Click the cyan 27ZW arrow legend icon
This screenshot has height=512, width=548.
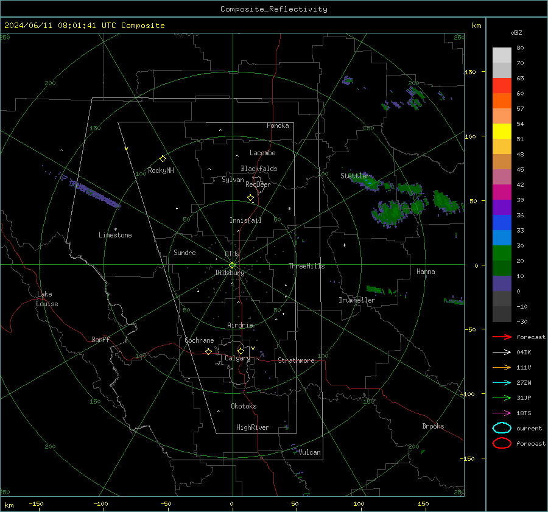click(x=502, y=383)
